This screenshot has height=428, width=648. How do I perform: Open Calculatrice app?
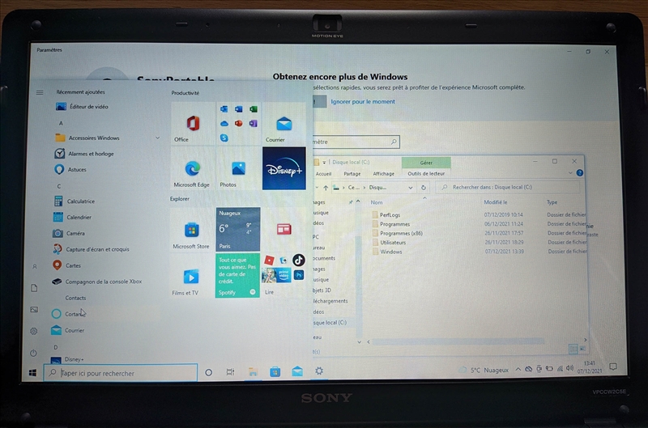tap(75, 201)
